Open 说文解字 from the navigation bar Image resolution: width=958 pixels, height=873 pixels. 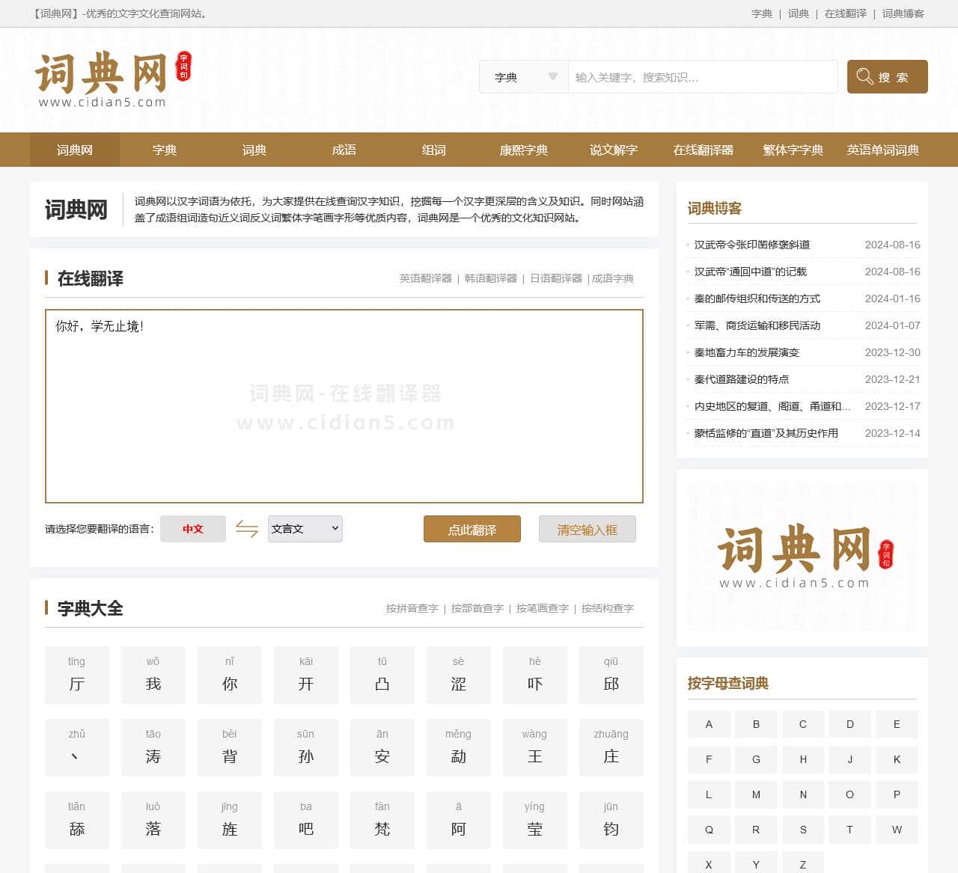pyautogui.click(x=614, y=150)
